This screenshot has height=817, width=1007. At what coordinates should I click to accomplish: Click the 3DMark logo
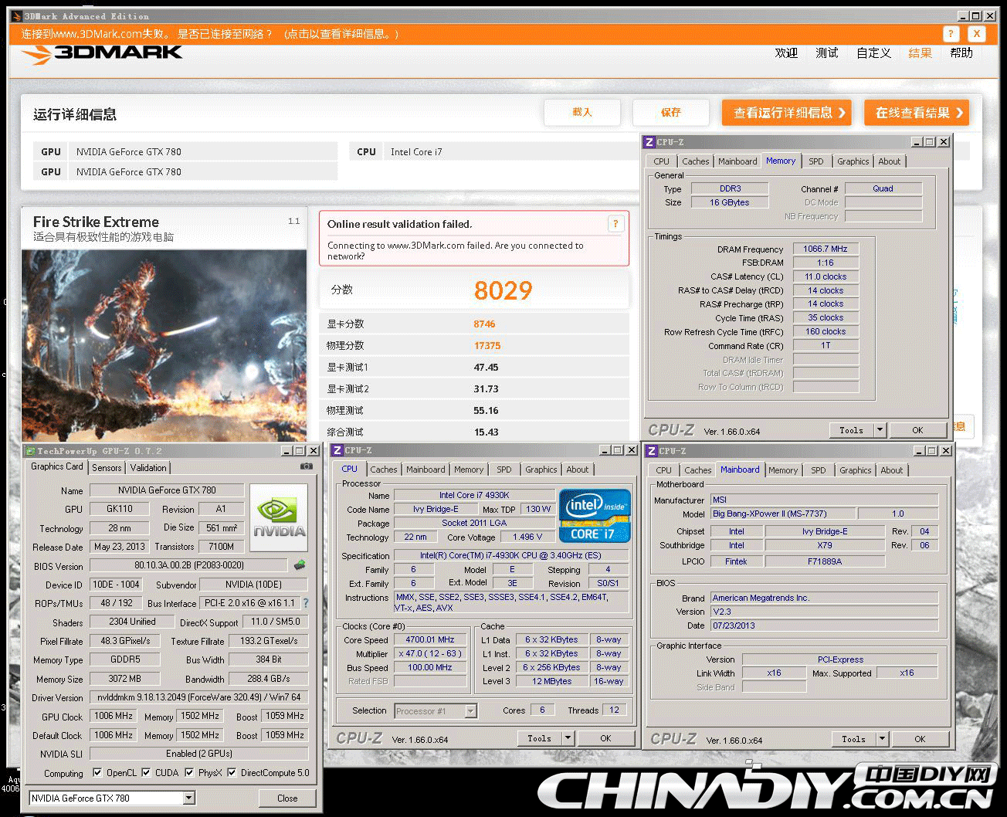(102, 53)
